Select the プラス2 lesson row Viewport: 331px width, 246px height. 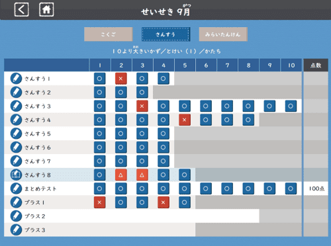click(x=132, y=216)
